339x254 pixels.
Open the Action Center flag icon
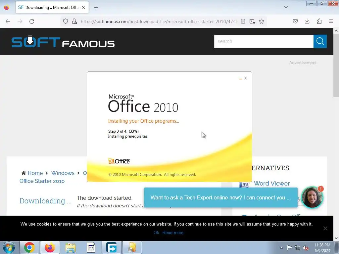289,248
